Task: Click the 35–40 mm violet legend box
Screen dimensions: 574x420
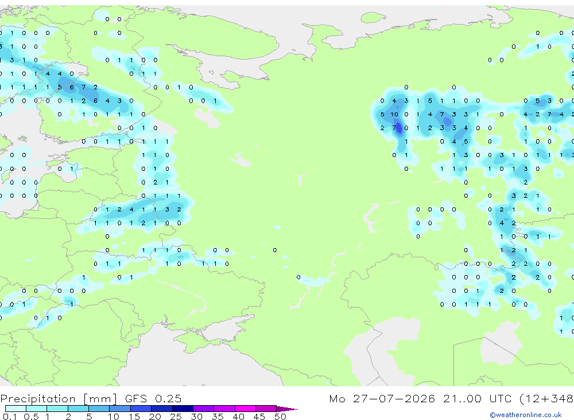Action: 224,409
